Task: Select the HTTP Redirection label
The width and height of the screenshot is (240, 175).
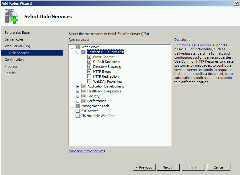Action: tap(106, 76)
